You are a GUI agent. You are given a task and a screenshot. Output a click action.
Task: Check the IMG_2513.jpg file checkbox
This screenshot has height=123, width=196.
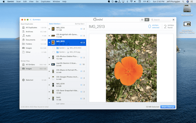click(x=54, y=52)
